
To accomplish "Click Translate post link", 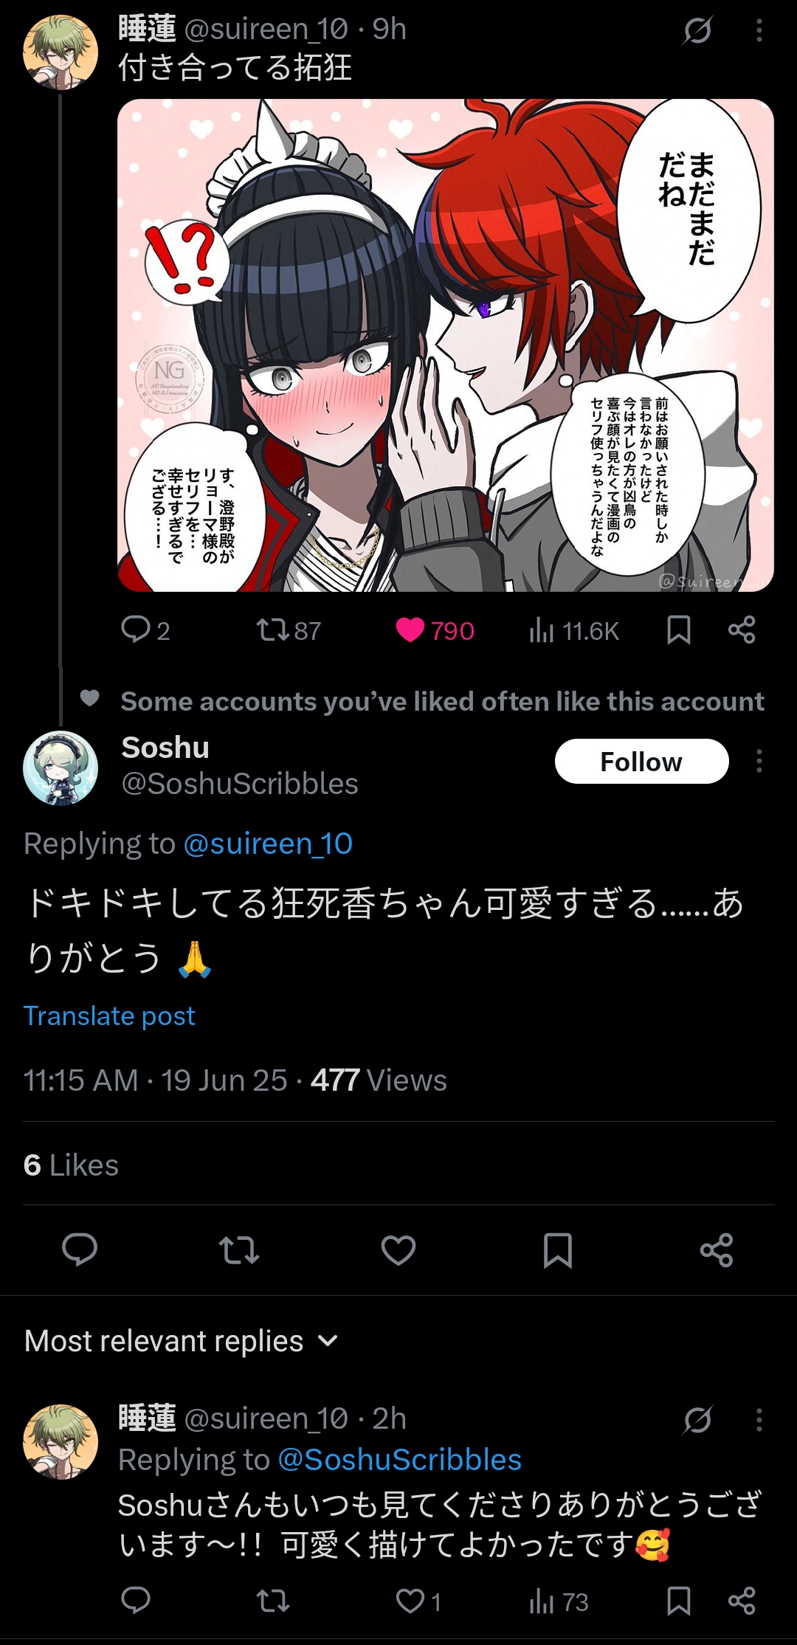I will (109, 1016).
